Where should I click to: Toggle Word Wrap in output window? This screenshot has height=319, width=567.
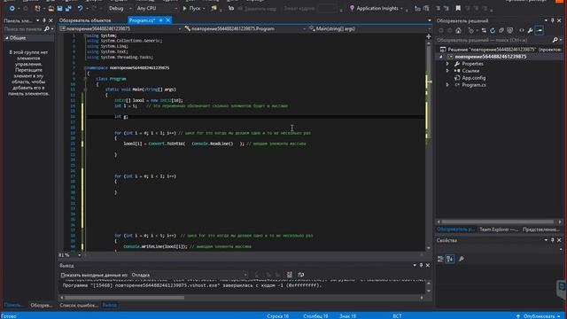[300, 275]
